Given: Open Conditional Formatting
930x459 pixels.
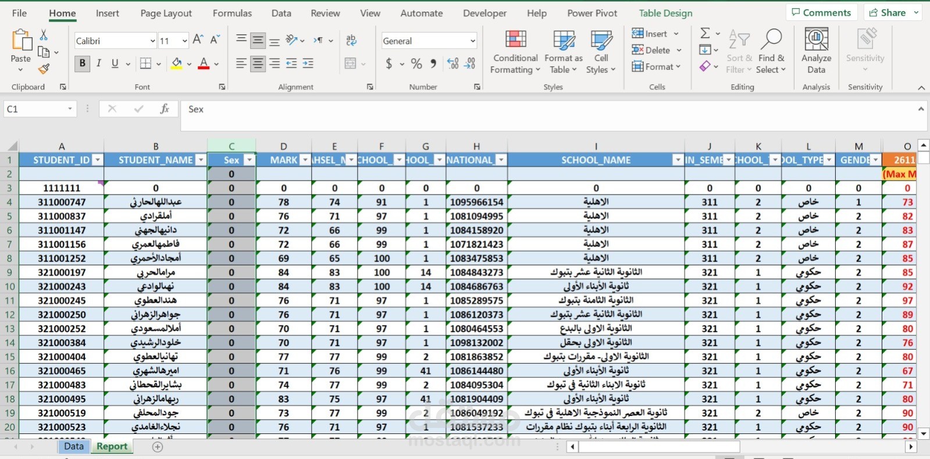Looking at the screenshot, I should [x=515, y=51].
